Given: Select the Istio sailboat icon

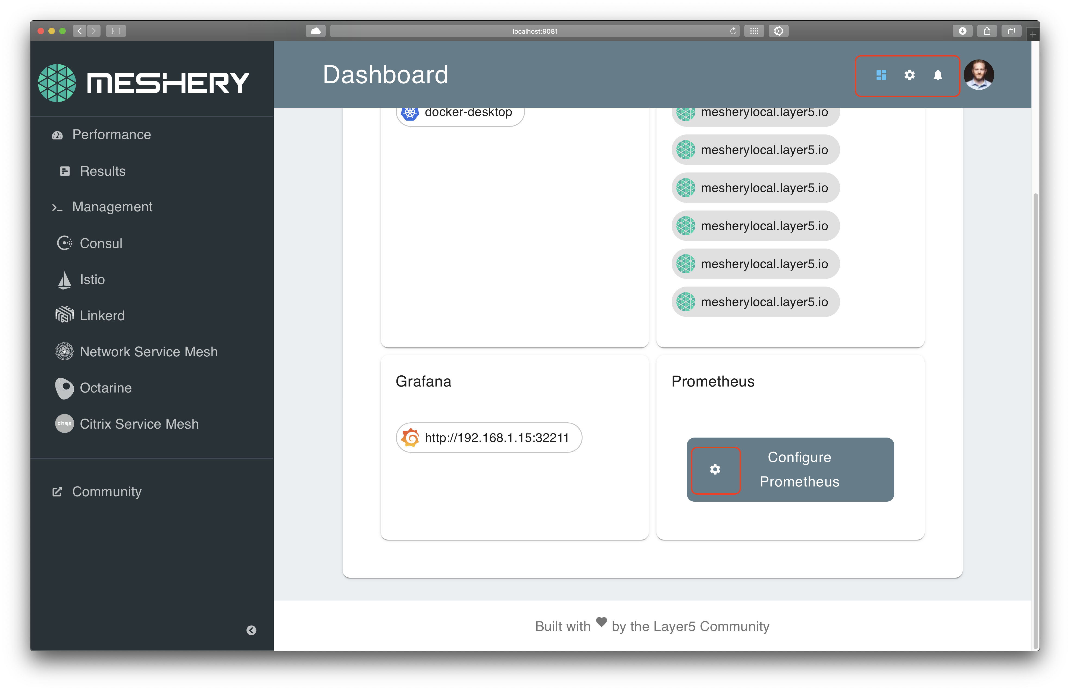Looking at the screenshot, I should [x=64, y=279].
